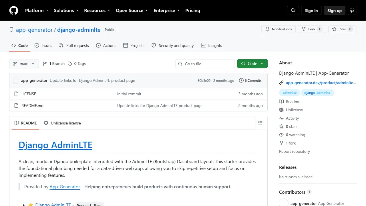Click the README.md file icon
This screenshot has height=206, width=366.
tap(16, 106)
